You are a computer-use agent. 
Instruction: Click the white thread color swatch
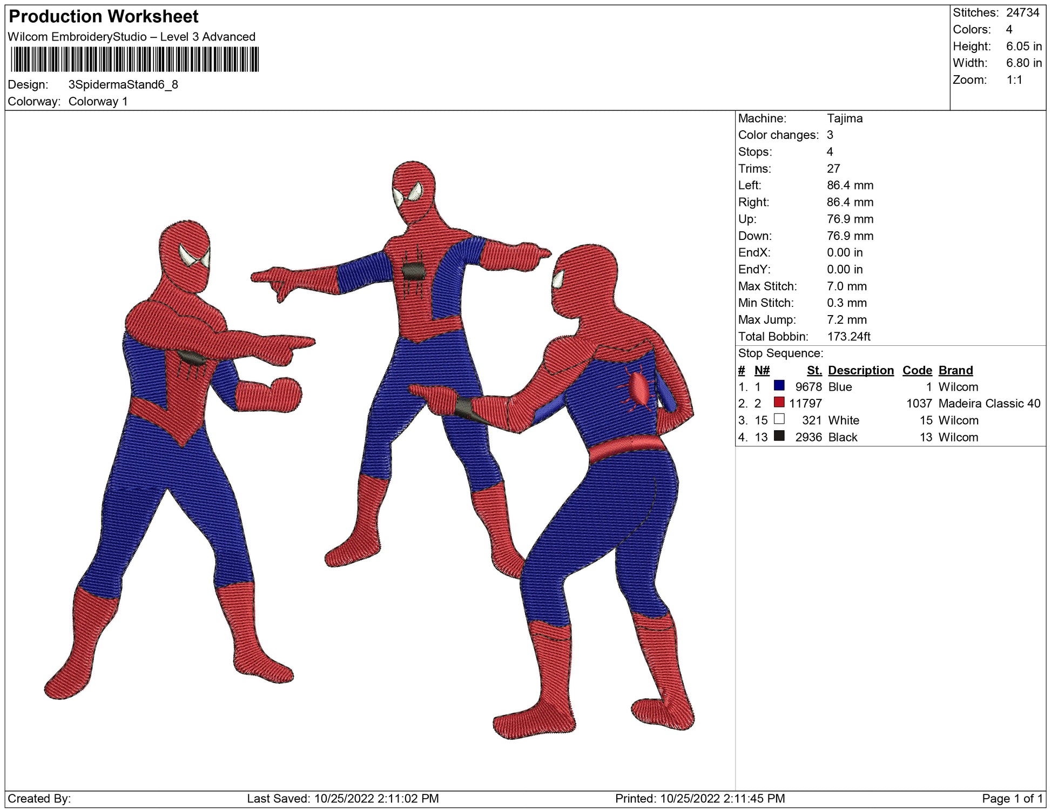point(779,419)
